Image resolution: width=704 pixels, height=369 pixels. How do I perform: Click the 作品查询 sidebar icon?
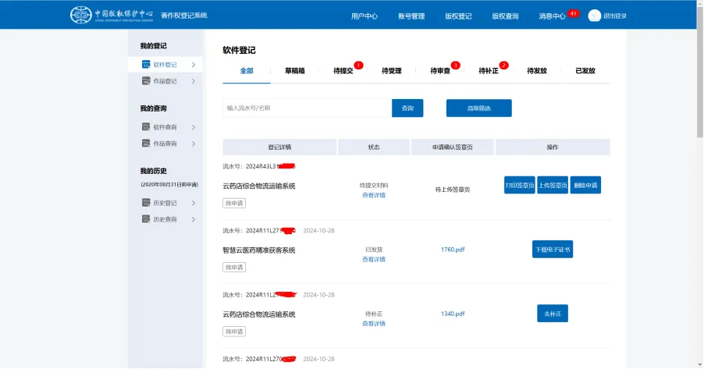[146, 144]
